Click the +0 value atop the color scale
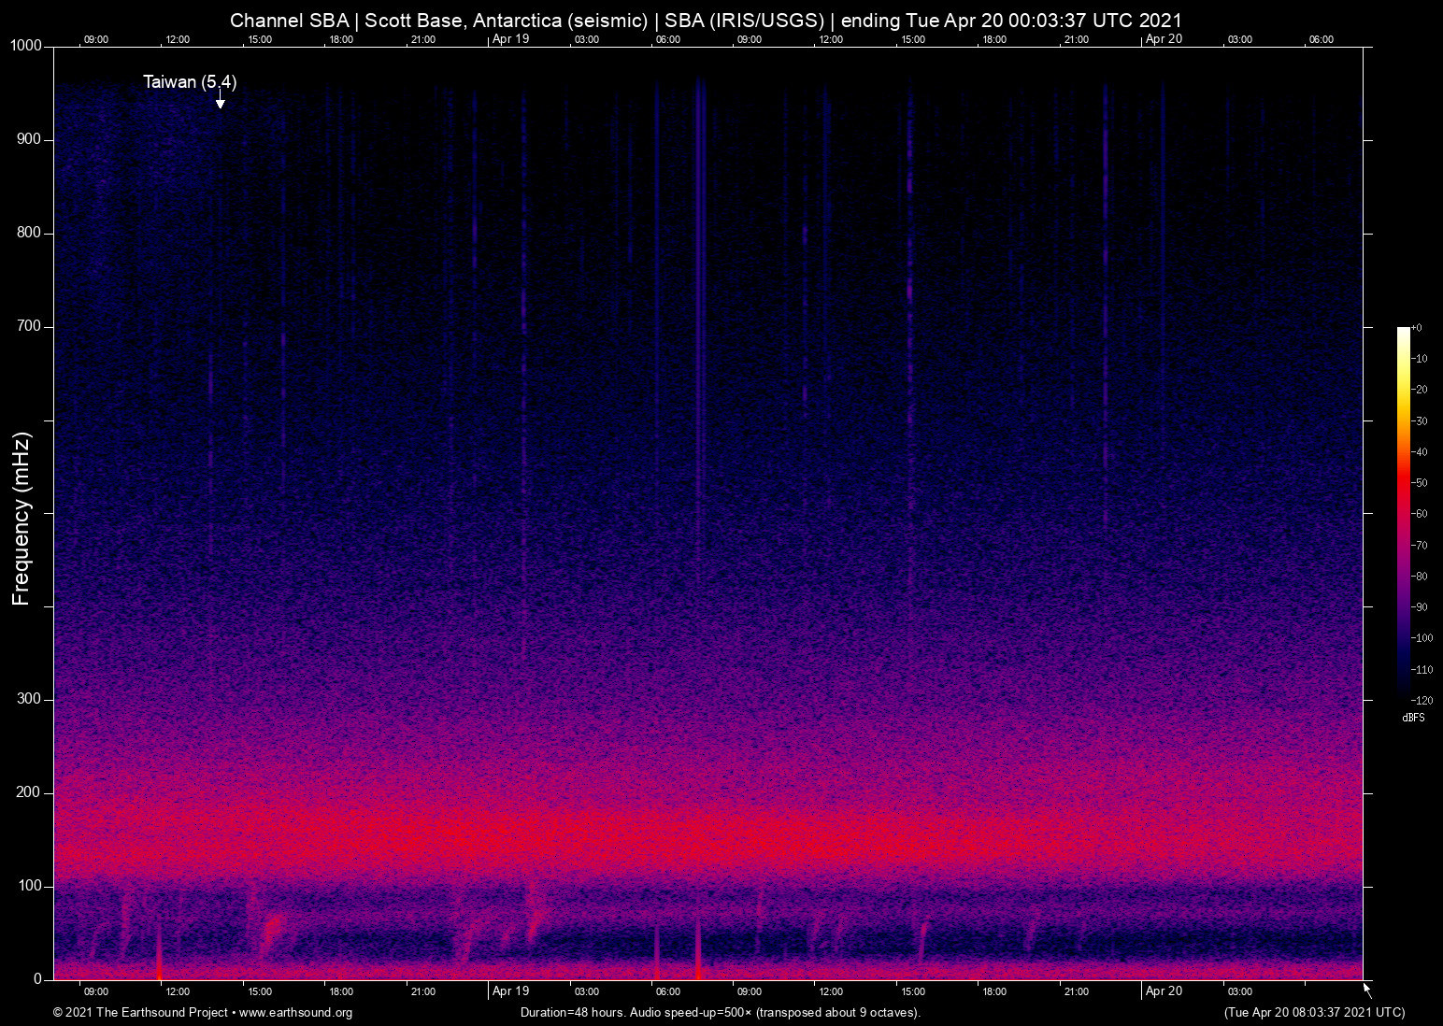Screen dimensions: 1443x1026 [1417, 328]
